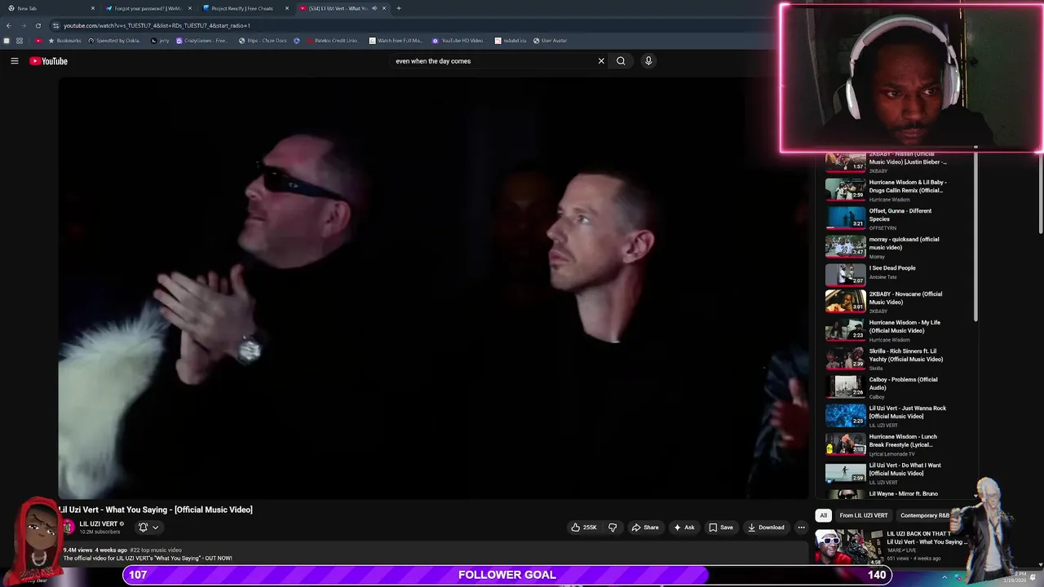Open YouTube HD Video bookmark
Viewport: 1044px width, 587px height.
point(458,41)
